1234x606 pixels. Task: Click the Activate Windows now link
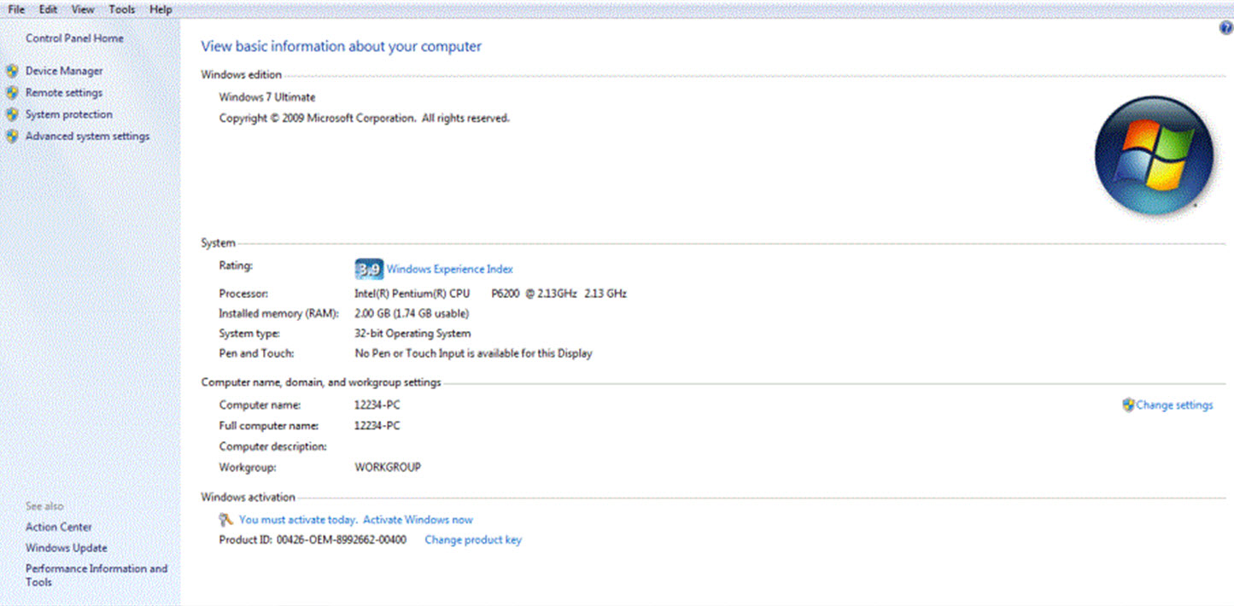pyautogui.click(x=418, y=520)
